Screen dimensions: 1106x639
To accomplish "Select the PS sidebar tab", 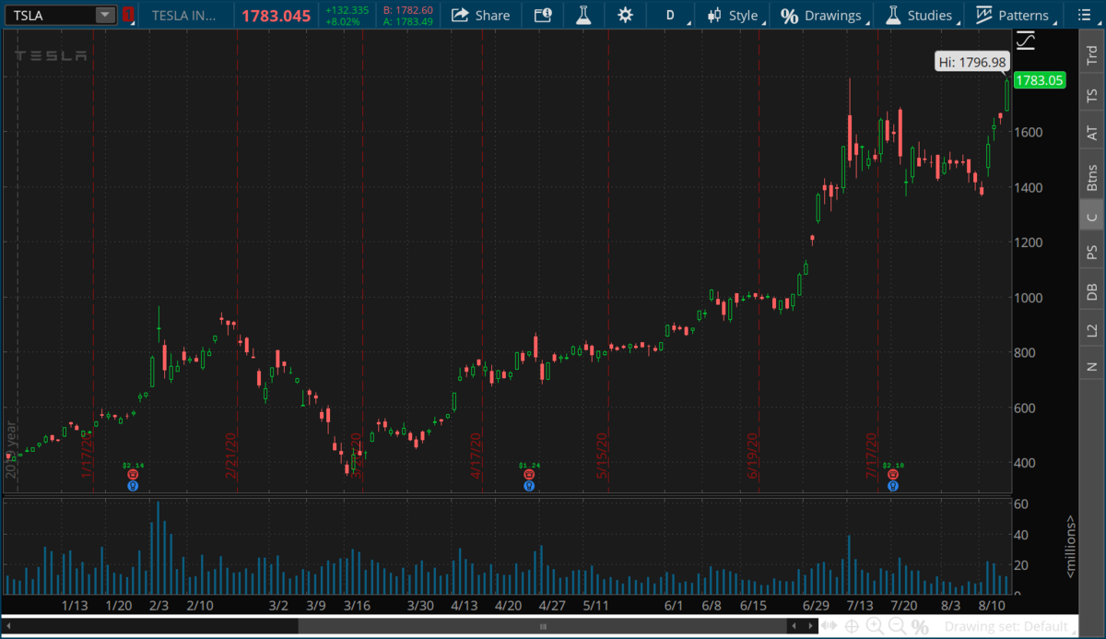I will (x=1091, y=252).
